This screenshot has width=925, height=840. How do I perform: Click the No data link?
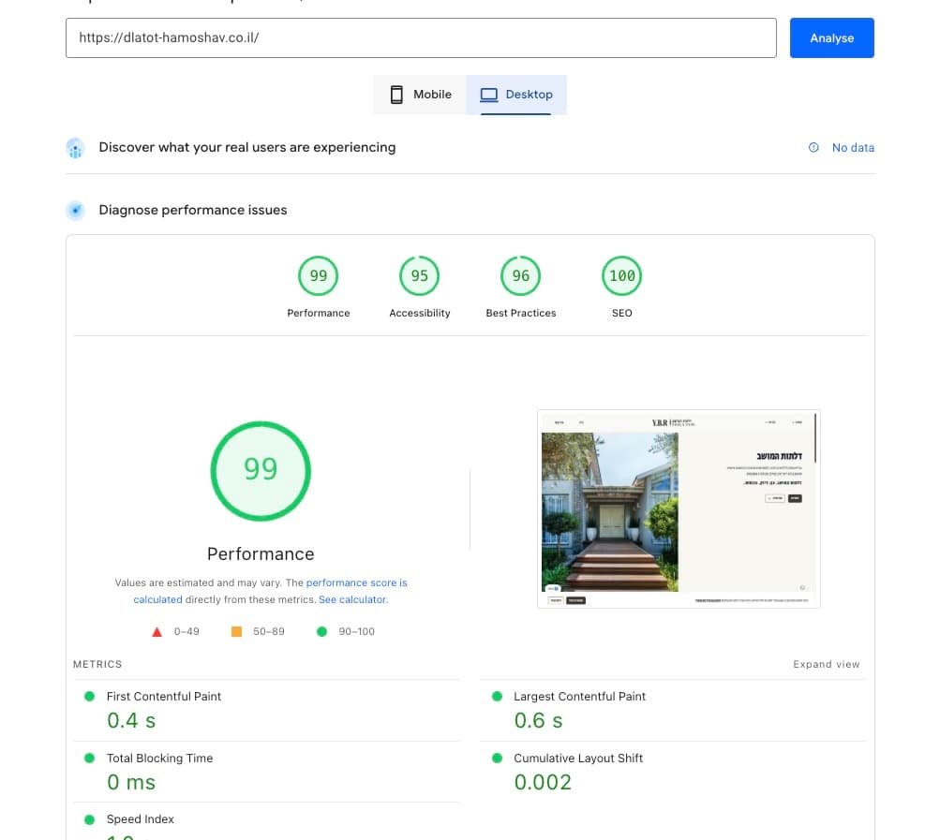(x=852, y=147)
